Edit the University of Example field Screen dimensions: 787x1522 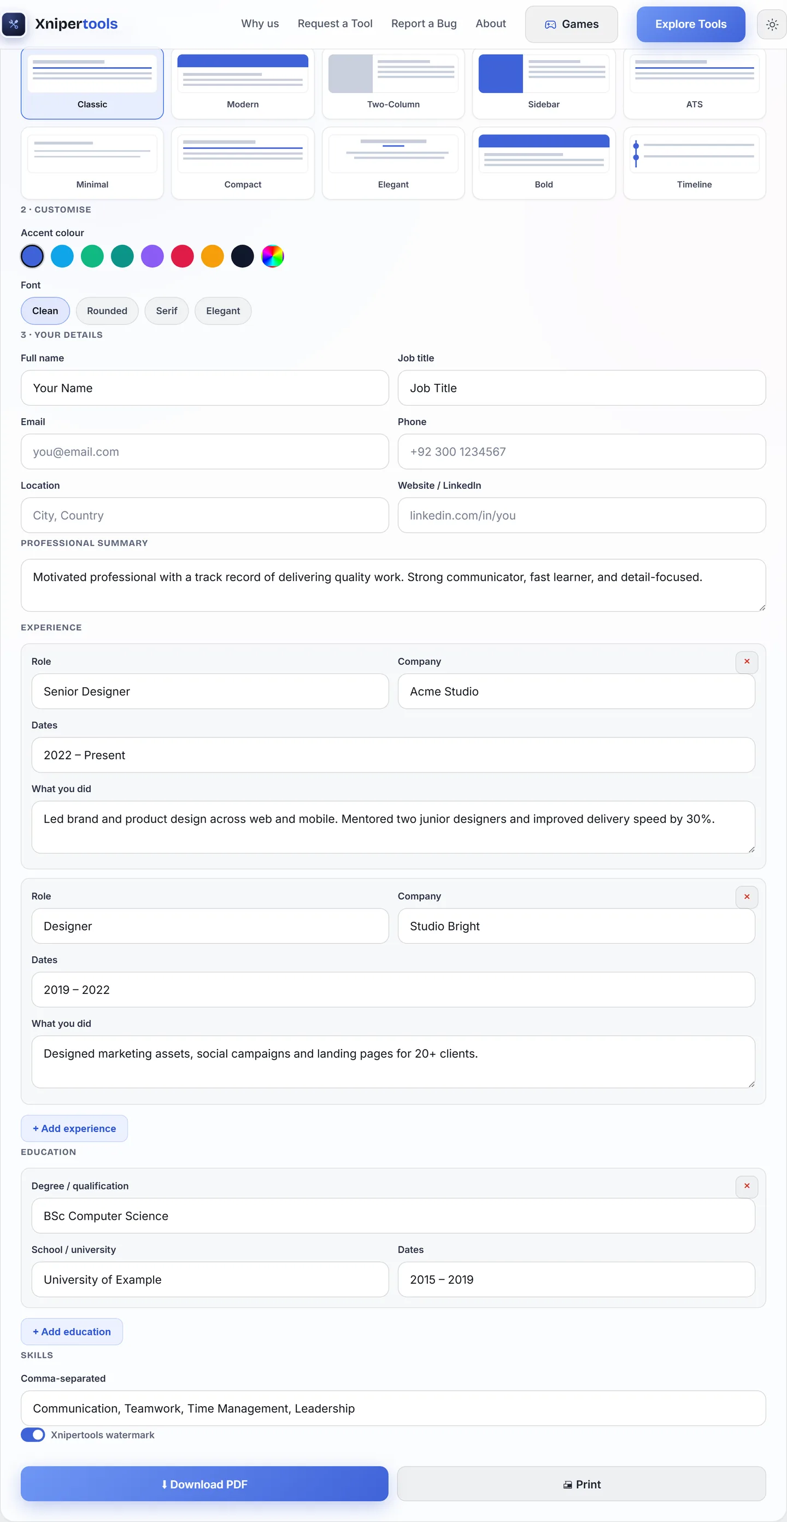tap(210, 1280)
